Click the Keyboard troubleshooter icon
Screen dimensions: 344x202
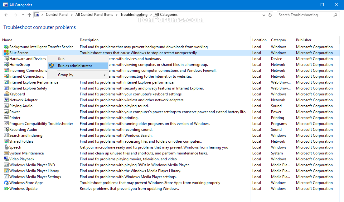coord(6,94)
